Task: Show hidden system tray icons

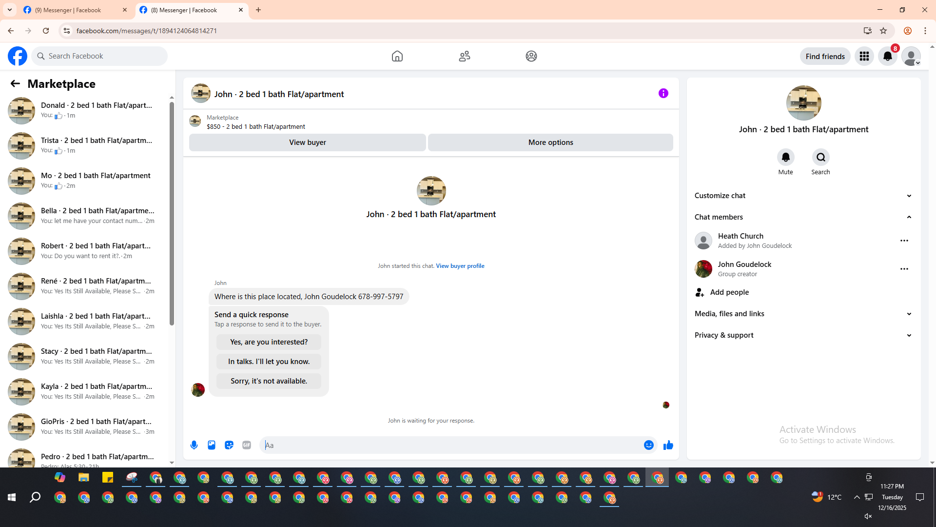Action: tap(857, 497)
